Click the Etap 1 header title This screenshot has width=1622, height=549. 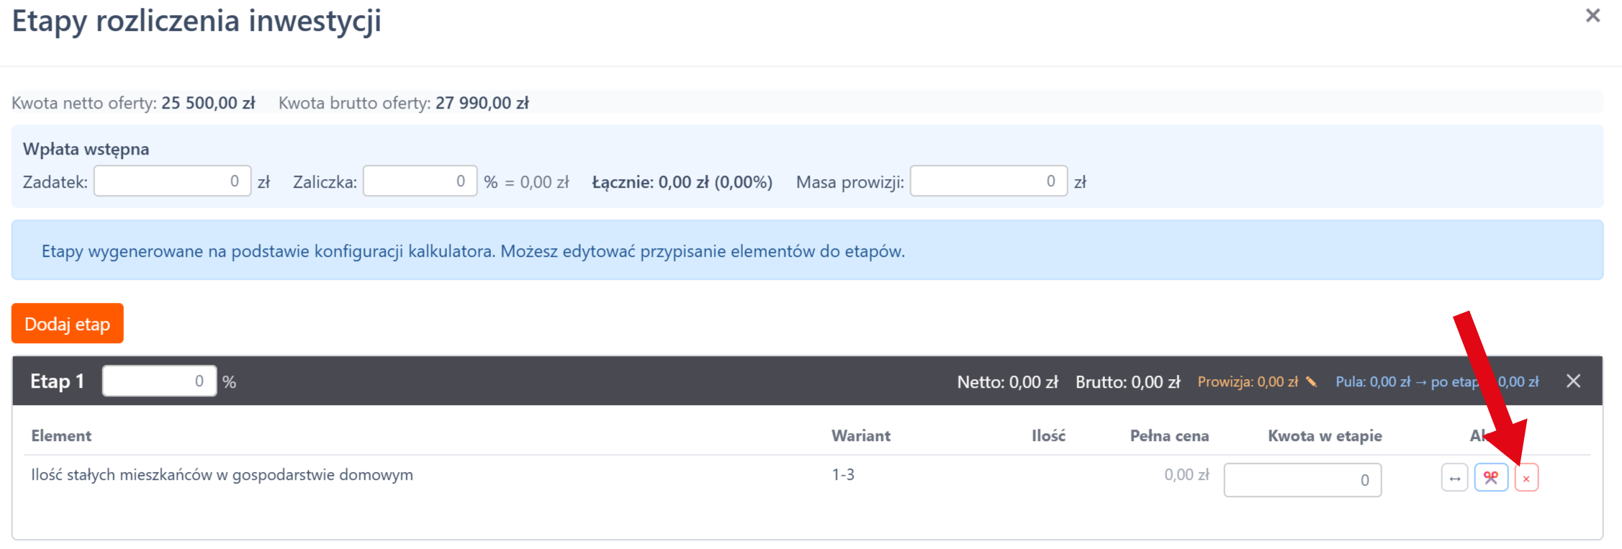(x=58, y=381)
